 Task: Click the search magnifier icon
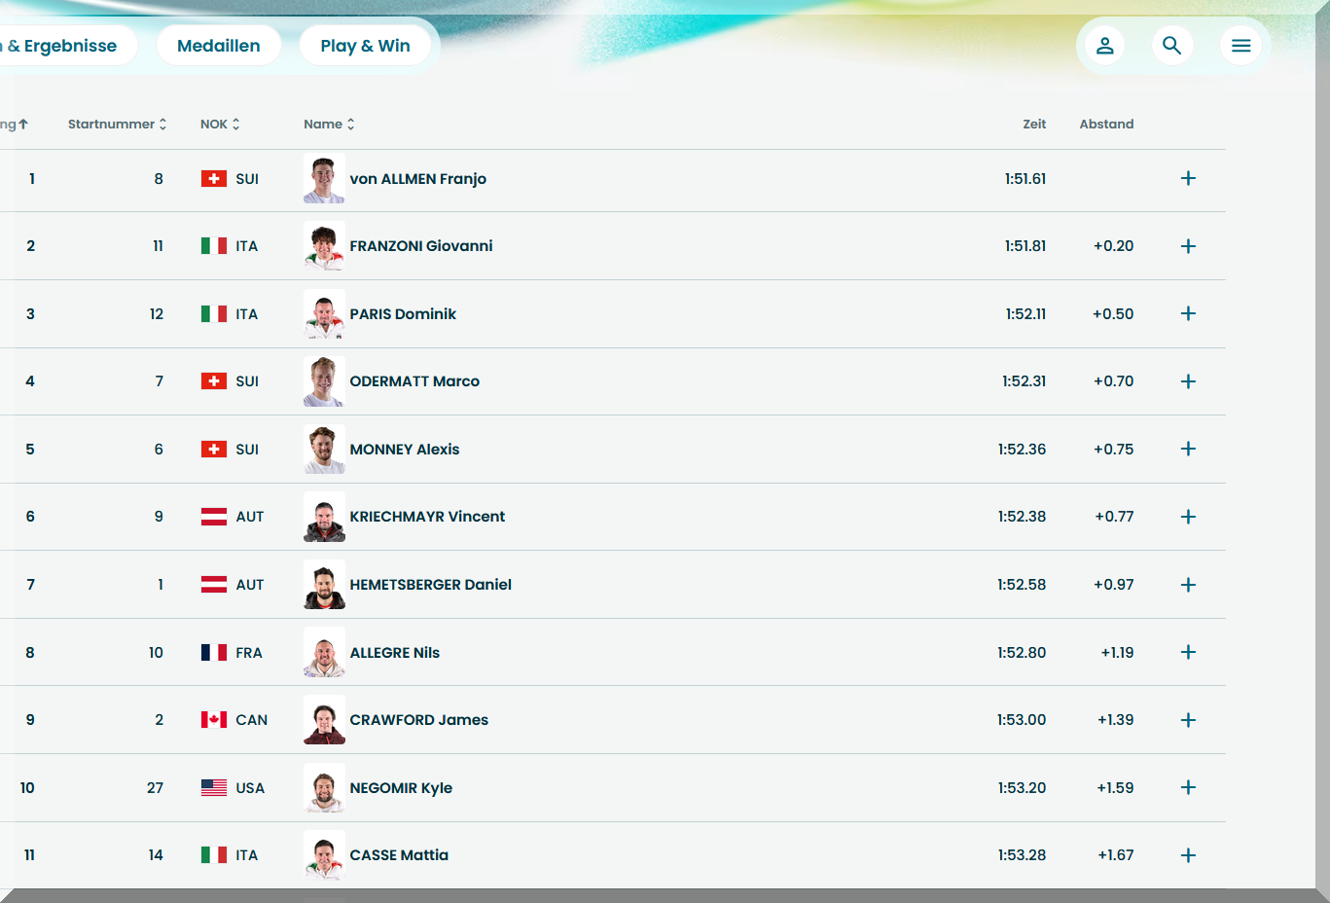[1171, 46]
